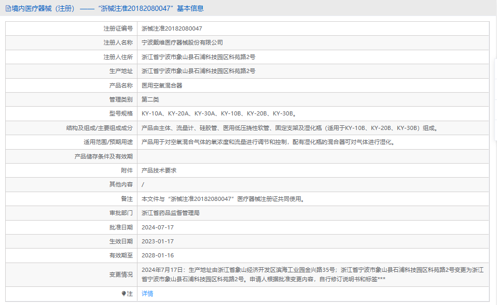Click the document icon in the page title

point(8,8)
